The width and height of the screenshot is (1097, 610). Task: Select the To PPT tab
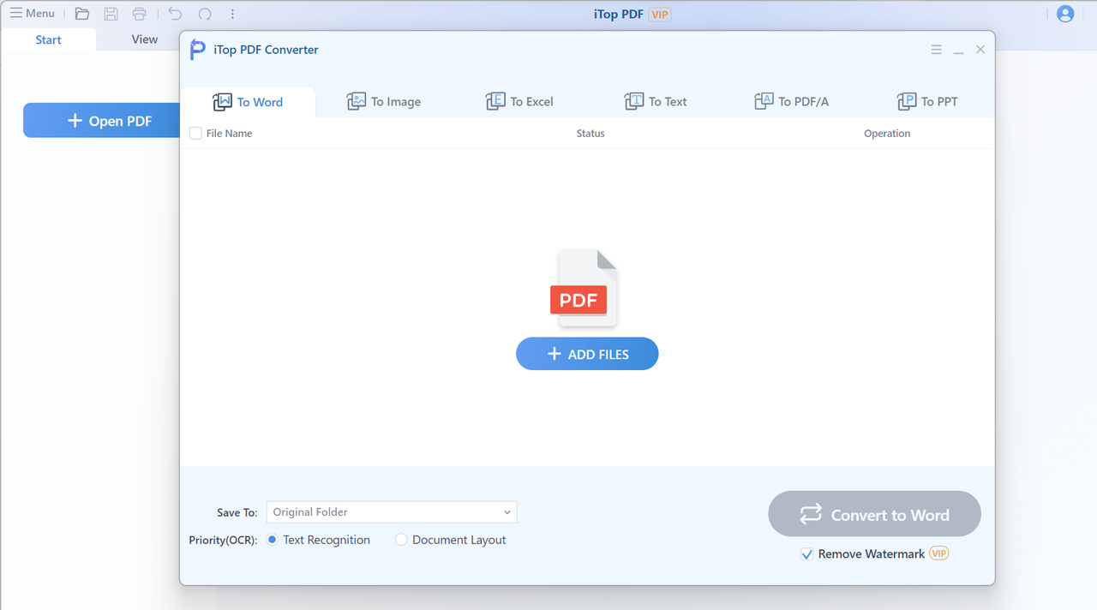click(x=927, y=101)
